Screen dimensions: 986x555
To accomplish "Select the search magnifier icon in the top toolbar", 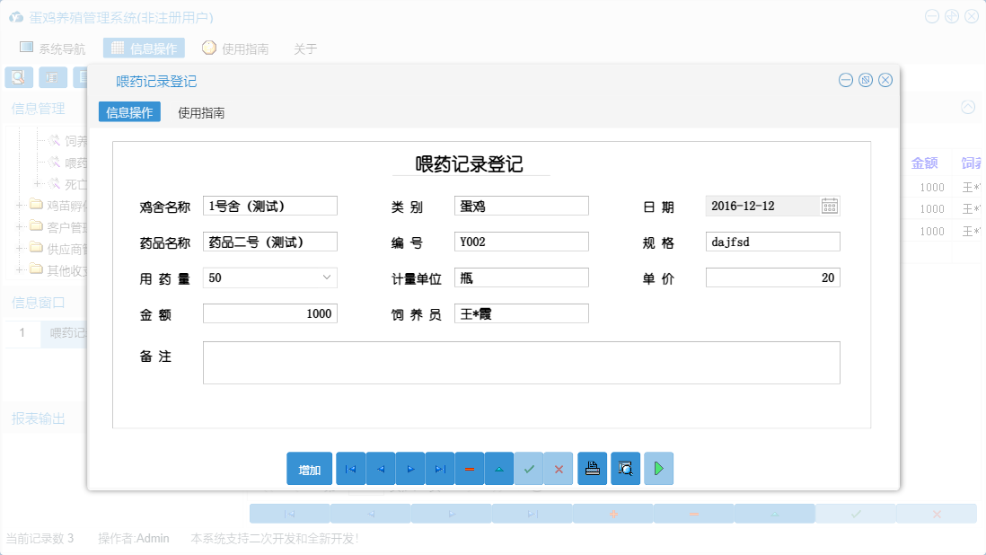I will pyautogui.click(x=18, y=77).
